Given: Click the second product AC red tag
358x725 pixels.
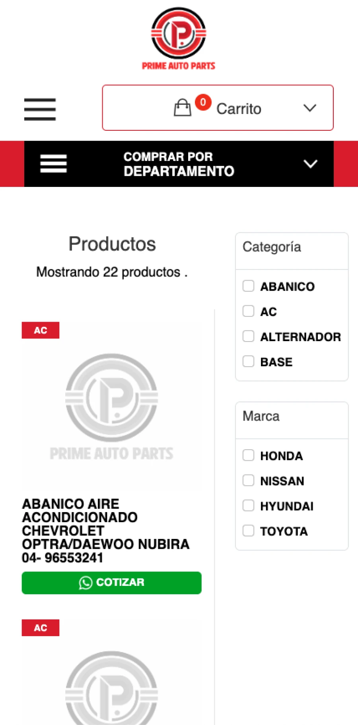Looking at the screenshot, I should click(x=41, y=628).
